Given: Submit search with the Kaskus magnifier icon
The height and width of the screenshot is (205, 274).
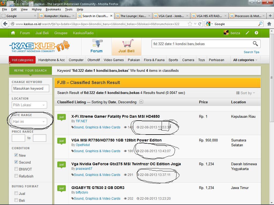Looking at the screenshot, I should click(x=255, y=44).
